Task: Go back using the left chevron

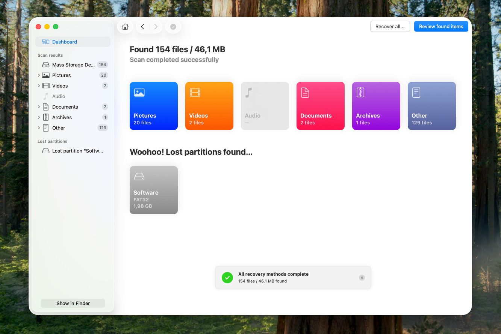Action: pos(142,27)
